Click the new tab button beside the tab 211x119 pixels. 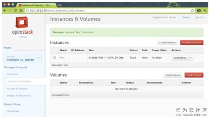click(60, 5)
